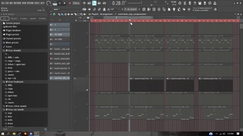Open the audio editor scissors icon

point(185,3)
